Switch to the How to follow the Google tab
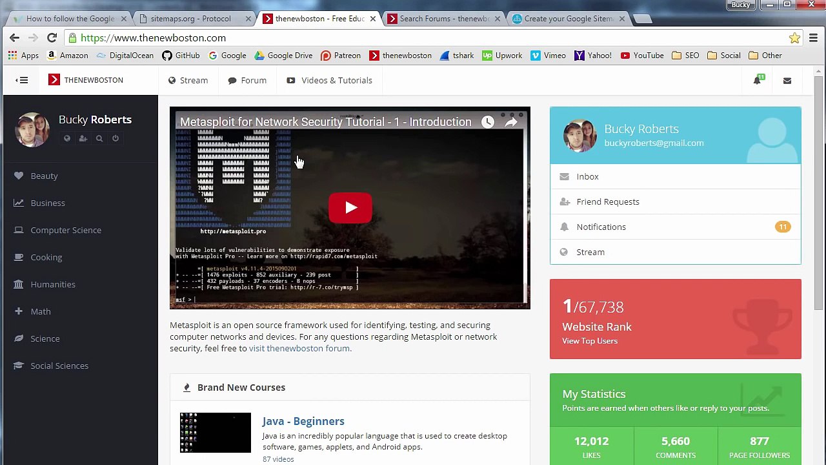Screen dimensions: 826x465 [70, 19]
